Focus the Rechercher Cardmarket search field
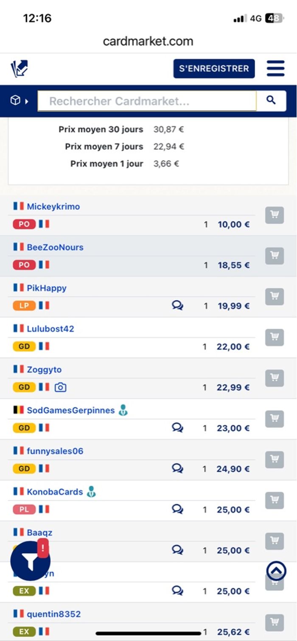 coord(147,101)
